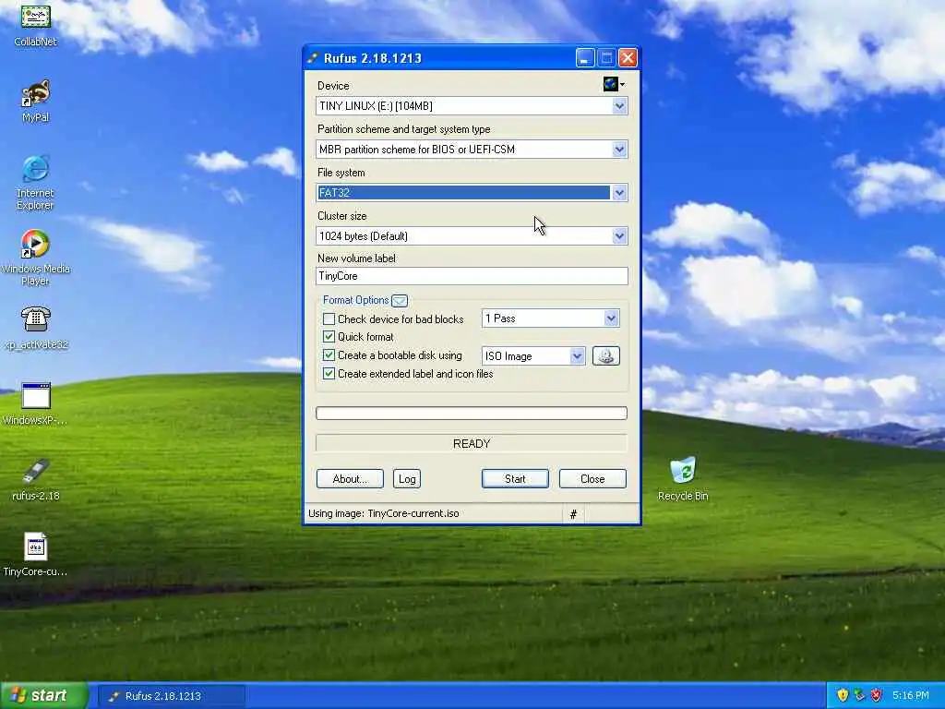Toggle the Format Options advanced arrow icon
This screenshot has height=709, width=945.
tap(400, 300)
